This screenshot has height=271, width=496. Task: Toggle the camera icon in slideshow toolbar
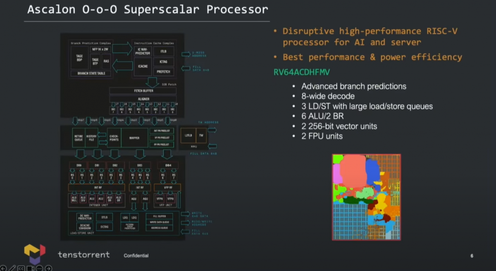tap(30, 268)
